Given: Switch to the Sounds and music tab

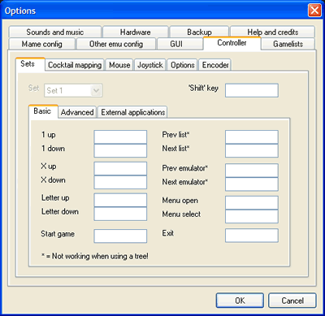Looking at the screenshot, I should coord(55,32).
